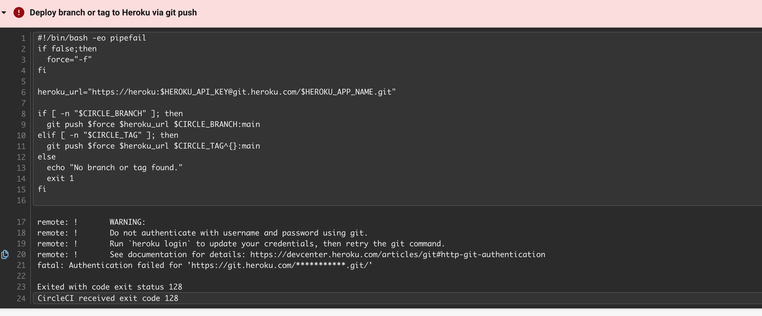Viewport: 762px width, 316px height.
Task: Click the shebang line #!/bin/bash -eo pipefail
Action: click(92, 38)
